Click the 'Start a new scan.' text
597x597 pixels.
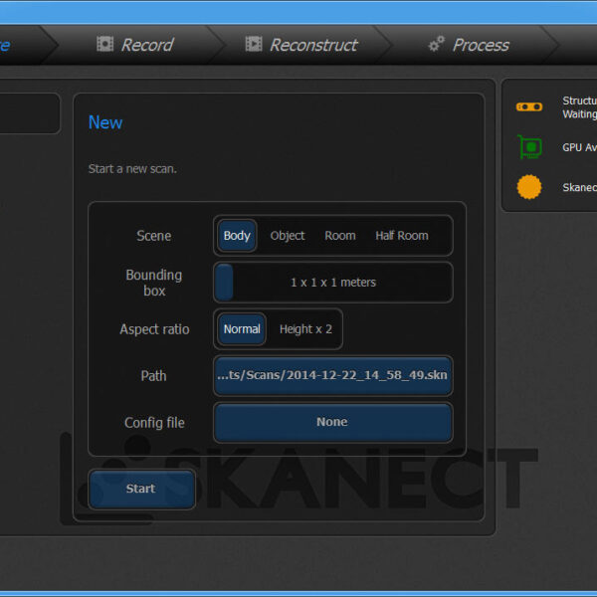(132, 169)
